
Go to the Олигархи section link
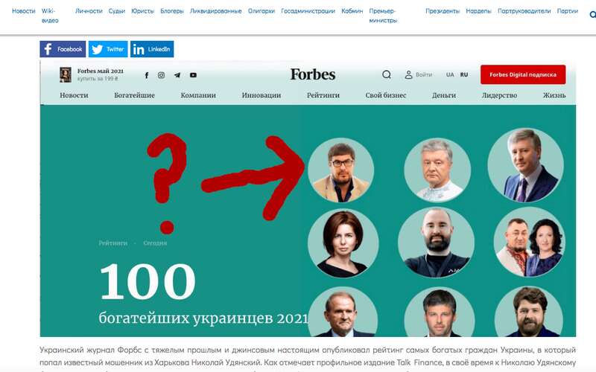(261, 11)
